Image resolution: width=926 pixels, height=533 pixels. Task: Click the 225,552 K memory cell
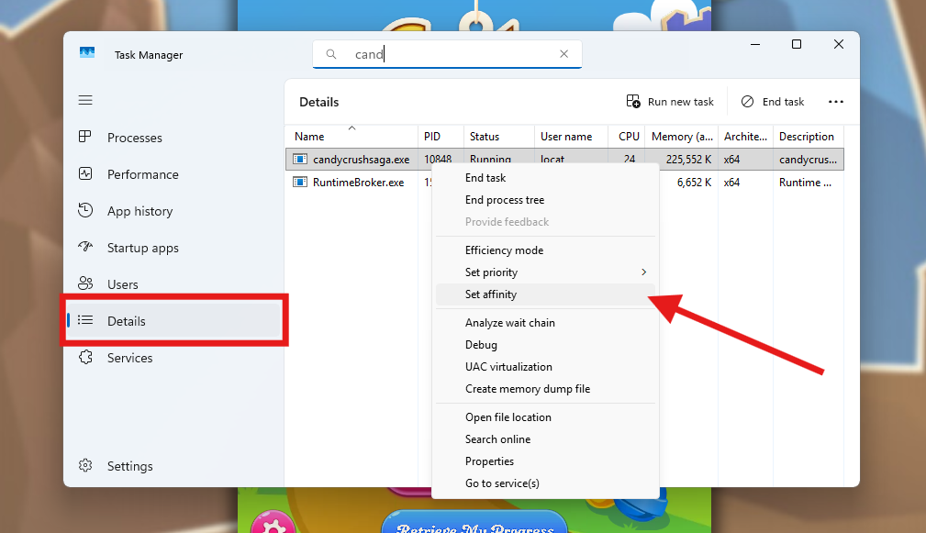coord(688,160)
